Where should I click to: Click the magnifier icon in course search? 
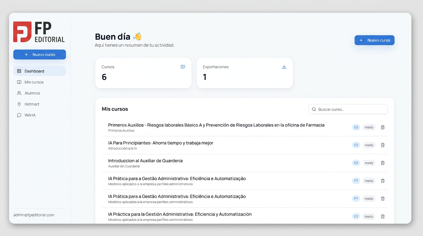[314, 109]
